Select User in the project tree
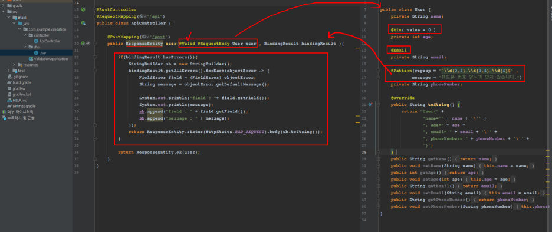 pyautogui.click(x=43, y=53)
